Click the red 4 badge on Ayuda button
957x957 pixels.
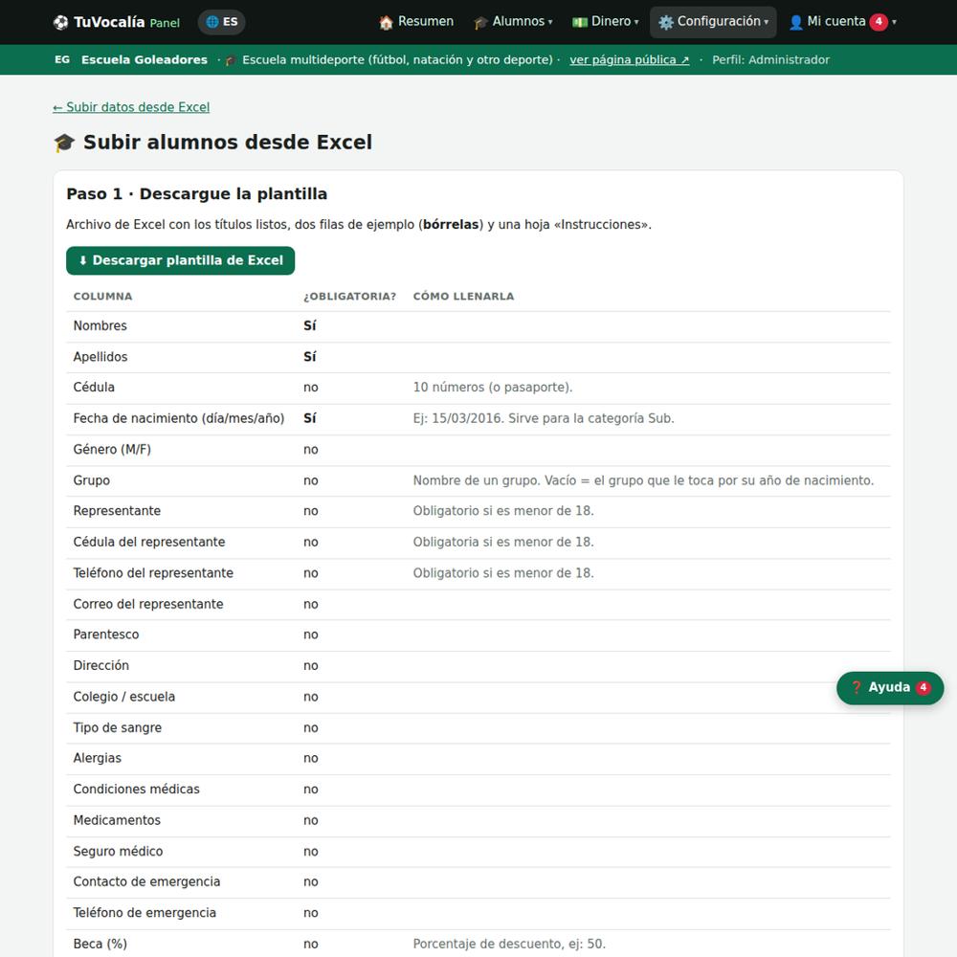tap(924, 688)
